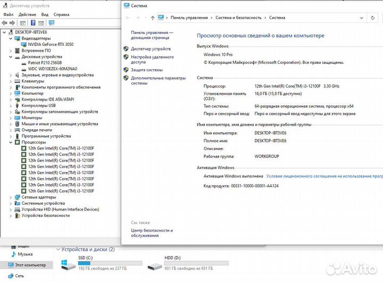Click the Клавиатуры keyboard icon
The height and width of the screenshot is (282, 383).
17,81
